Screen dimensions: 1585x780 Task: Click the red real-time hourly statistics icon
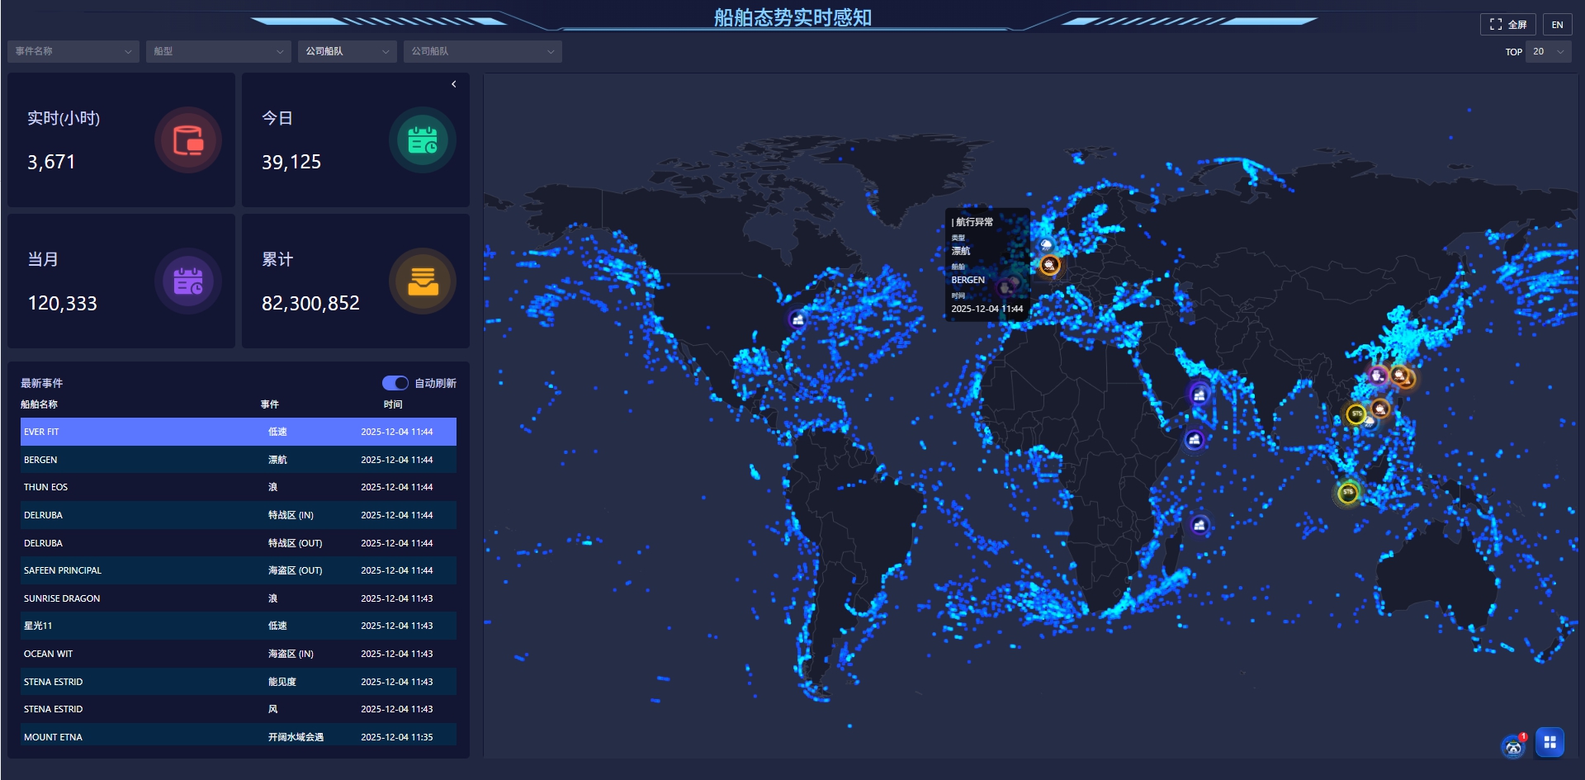tap(187, 140)
